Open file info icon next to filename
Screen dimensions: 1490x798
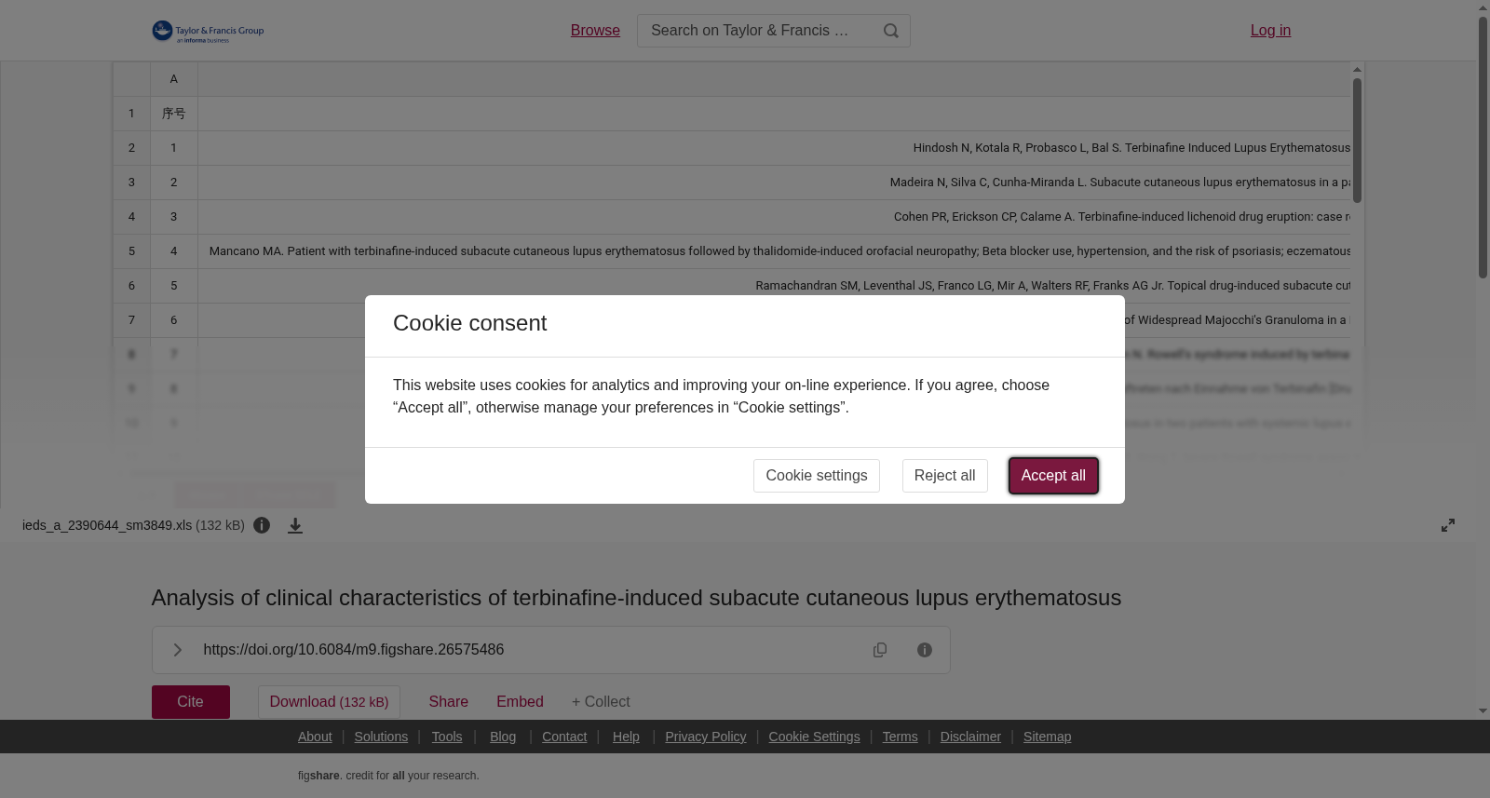pos(262,525)
